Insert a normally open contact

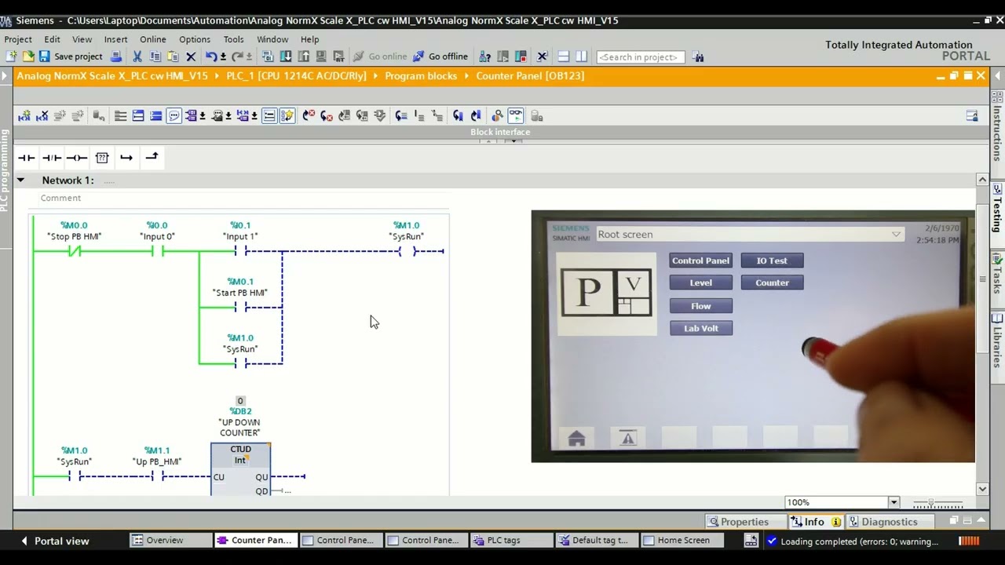coord(27,158)
